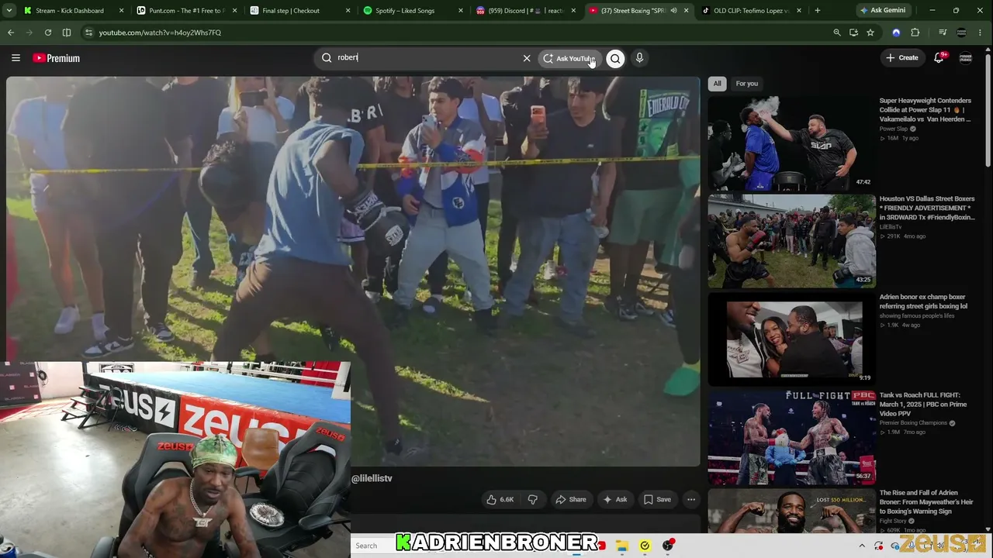Image resolution: width=993 pixels, height=558 pixels.
Task: Select the For you filter chip
Action: (747, 84)
